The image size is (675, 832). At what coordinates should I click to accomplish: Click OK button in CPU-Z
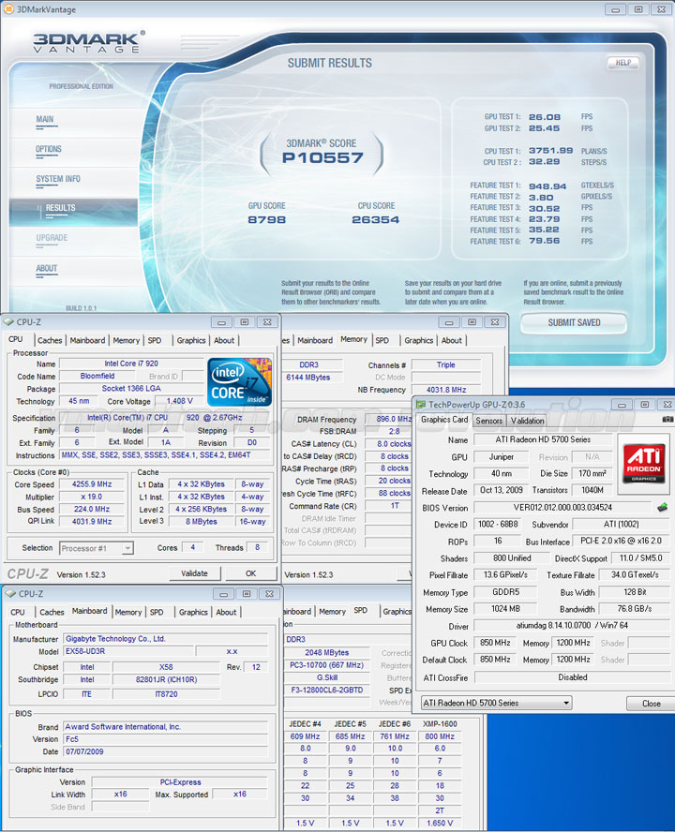tap(250, 573)
